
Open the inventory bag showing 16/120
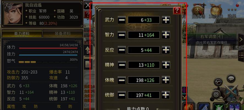(x=216, y=10)
